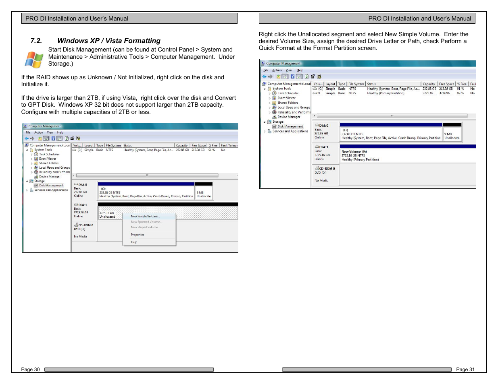Sort by the Free Space column, page 30 screenshot
498x384 pixels.
(199, 145)
